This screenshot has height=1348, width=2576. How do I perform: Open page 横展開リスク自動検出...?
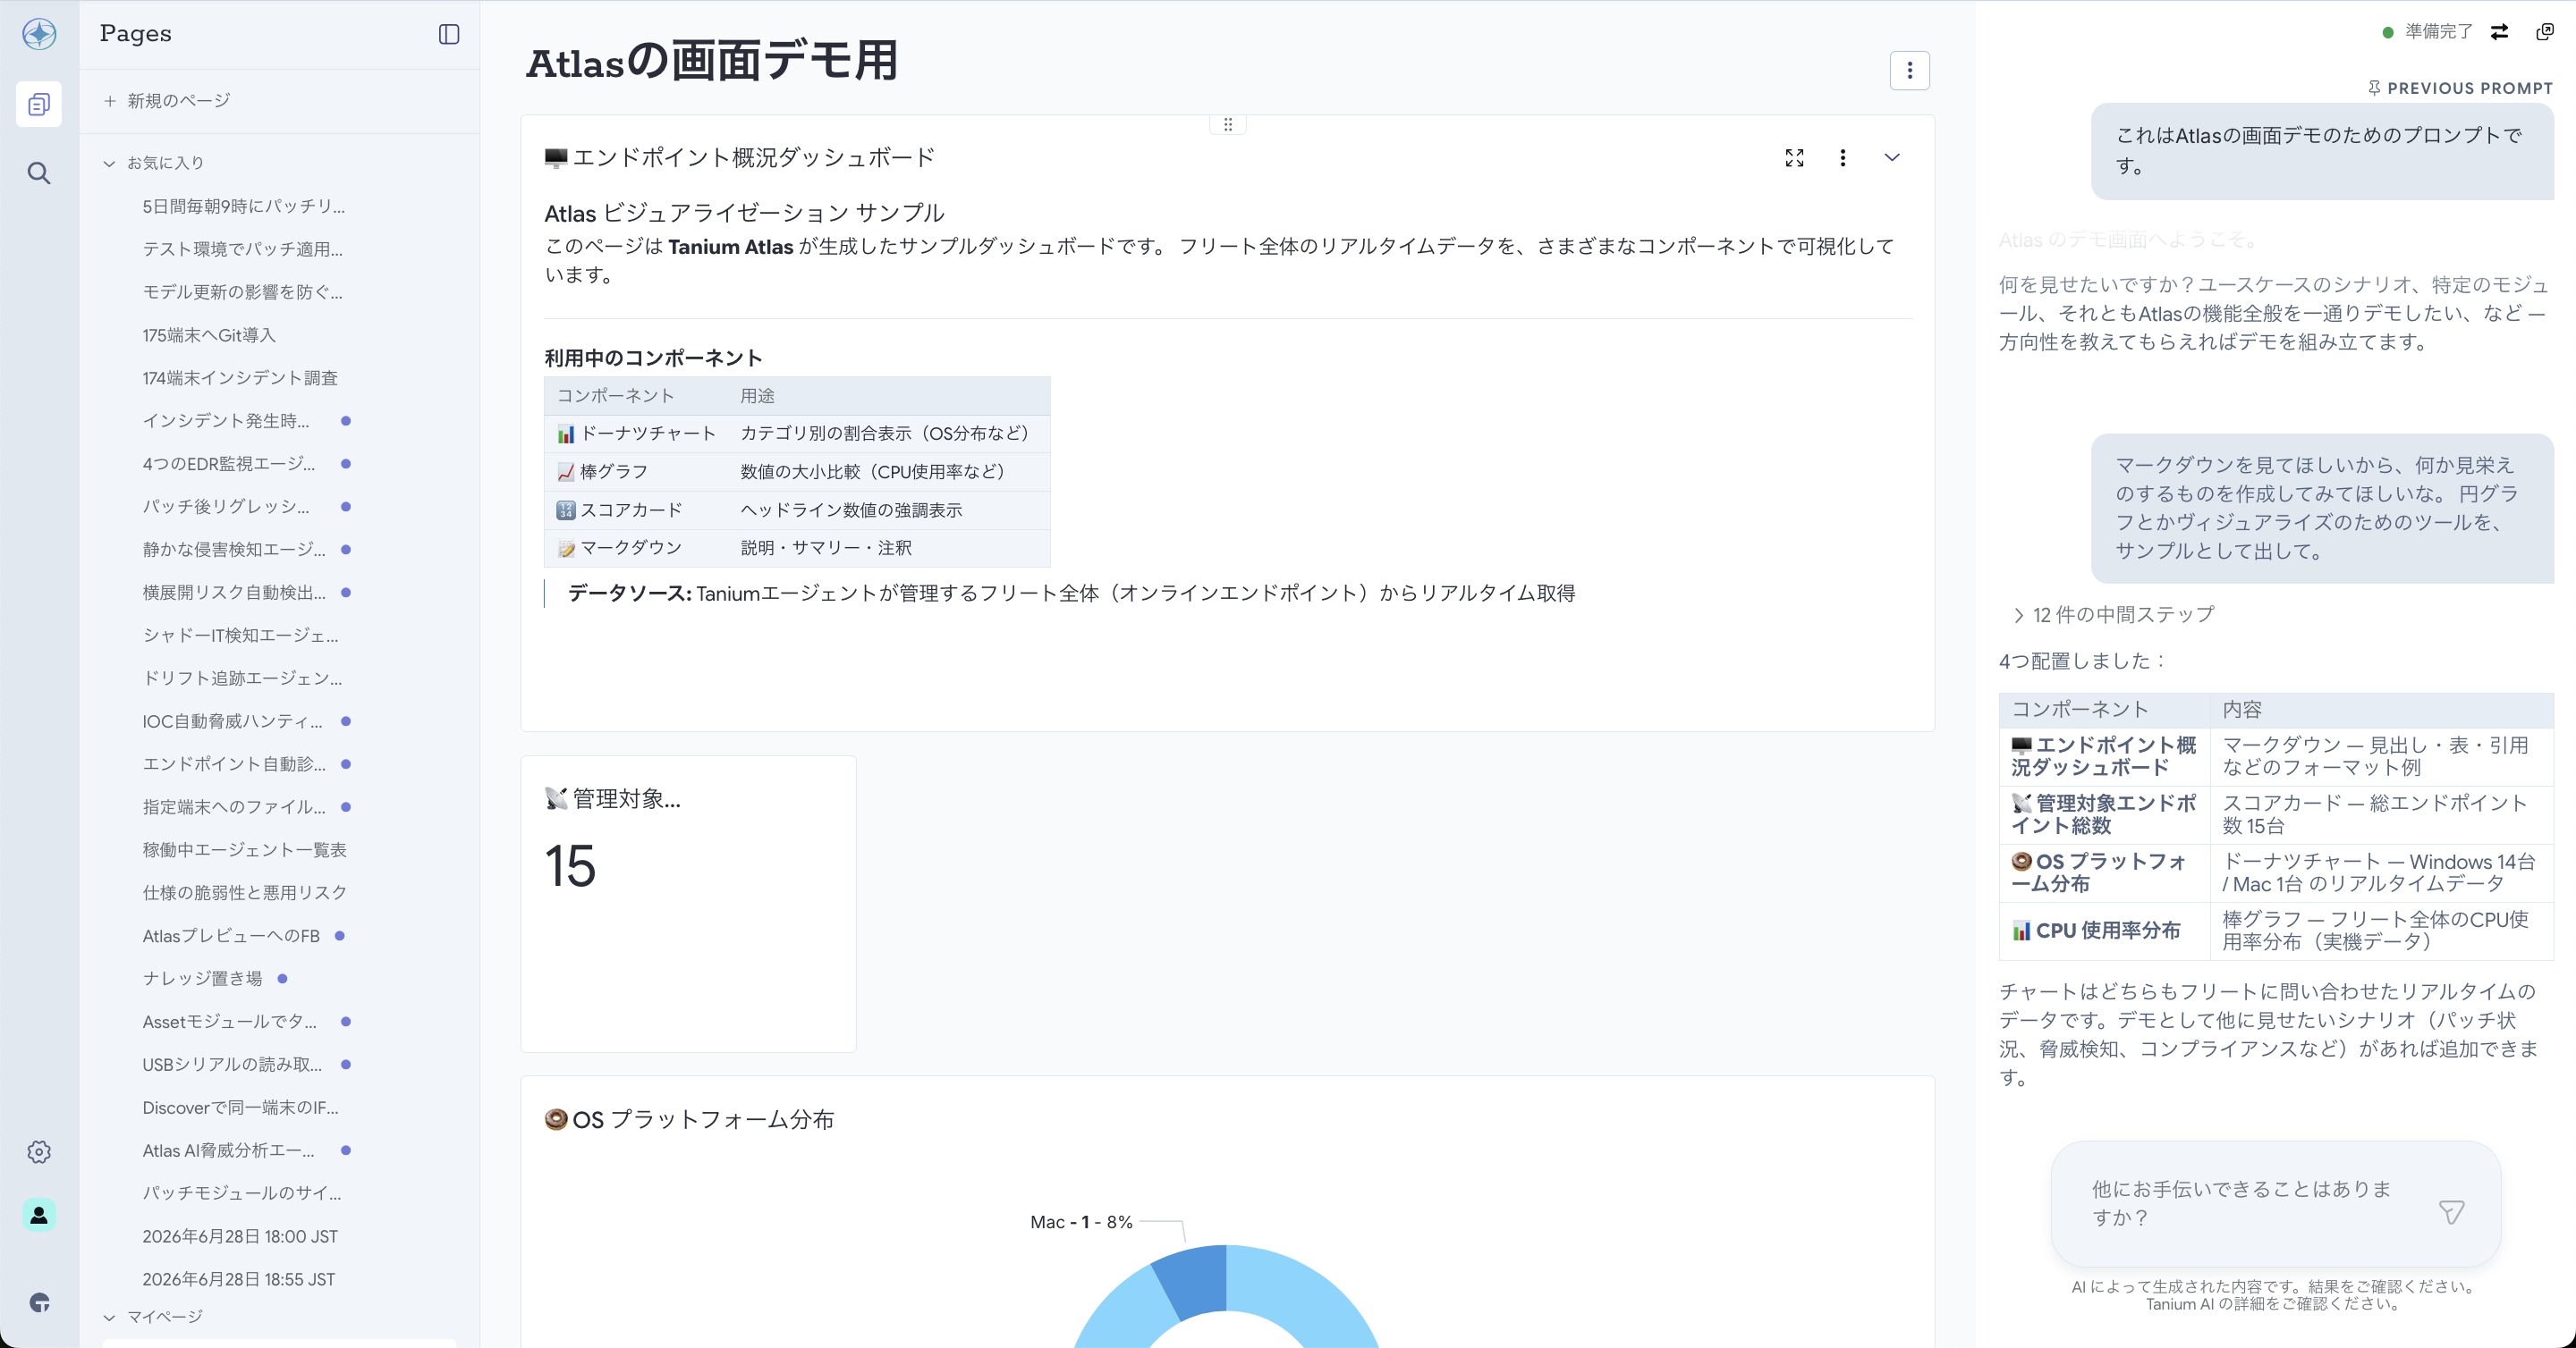coord(234,593)
